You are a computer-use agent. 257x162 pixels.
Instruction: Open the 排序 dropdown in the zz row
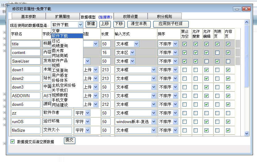[x=175, y=113]
